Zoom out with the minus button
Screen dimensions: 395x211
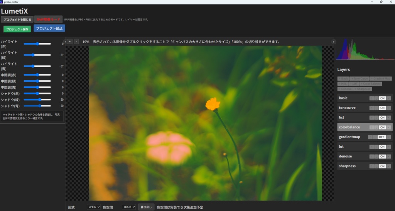point(76,42)
